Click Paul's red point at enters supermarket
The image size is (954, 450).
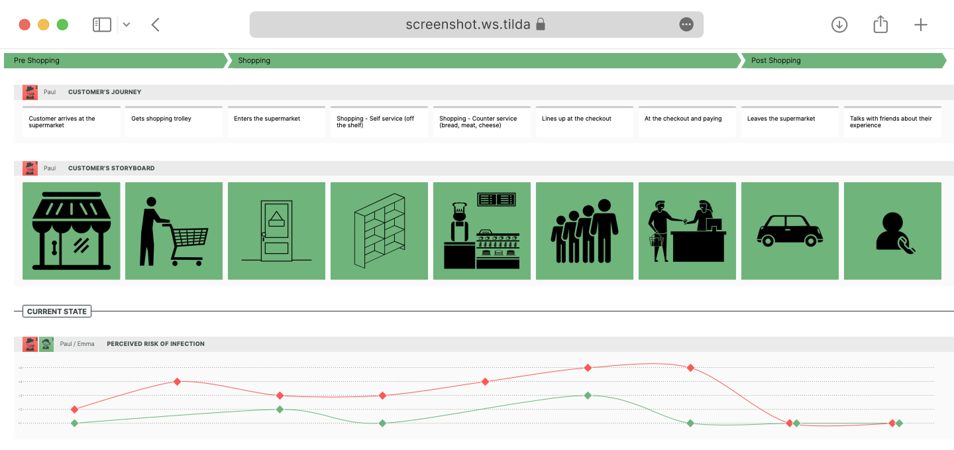[x=280, y=396]
